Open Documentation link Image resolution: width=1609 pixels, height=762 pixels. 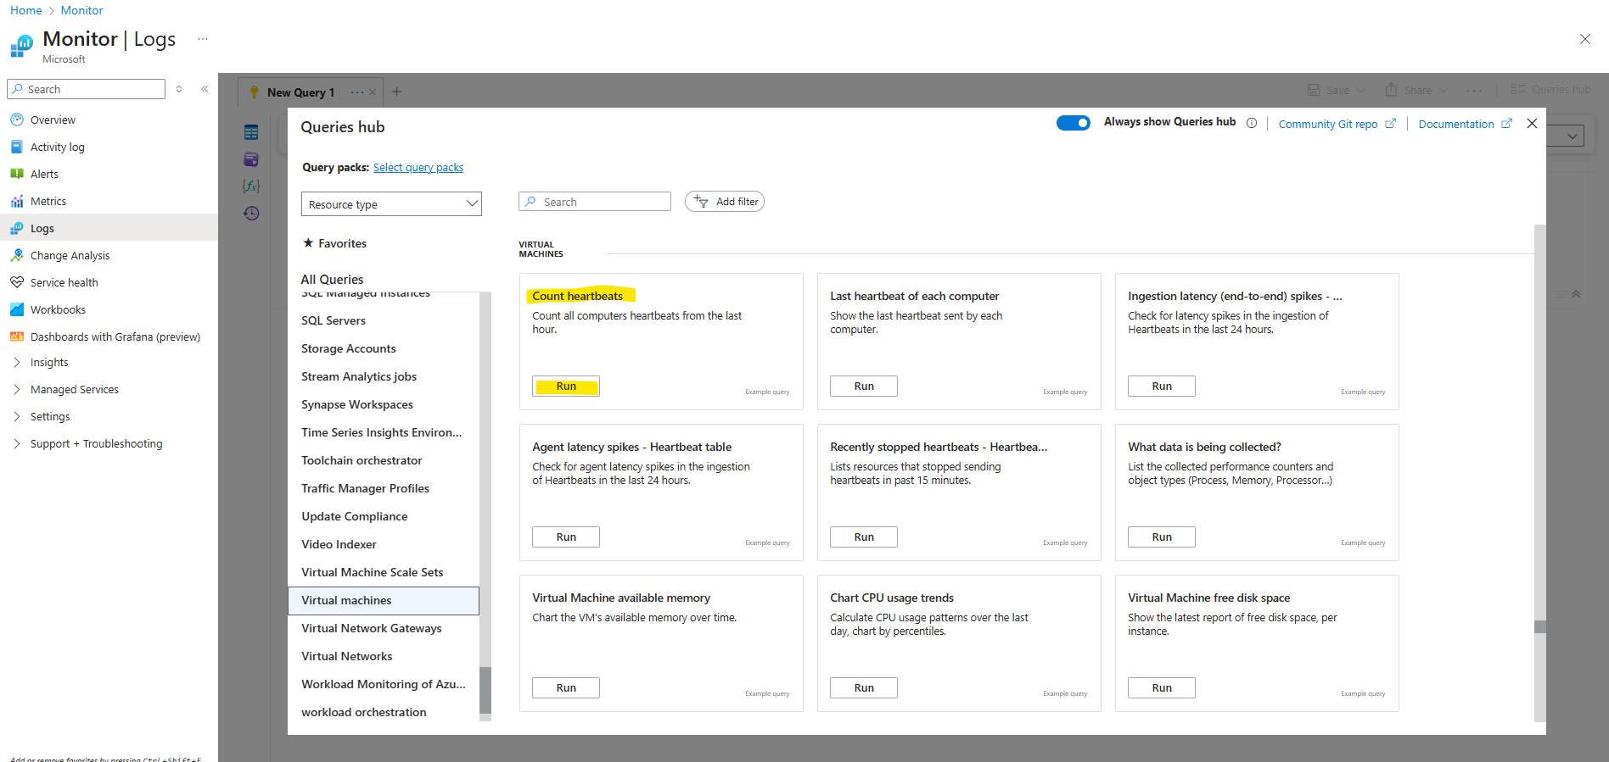1465,124
